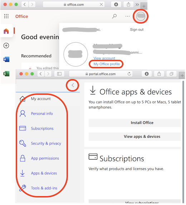
Task: Click the Recommended section heading
Action: [x=36, y=56]
